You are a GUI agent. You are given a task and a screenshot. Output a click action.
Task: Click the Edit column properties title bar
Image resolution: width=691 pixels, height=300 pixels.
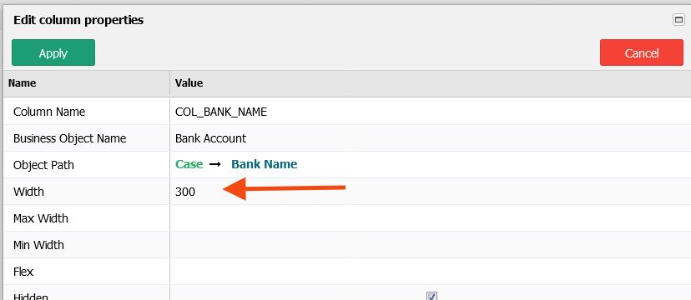click(x=335, y=20)
